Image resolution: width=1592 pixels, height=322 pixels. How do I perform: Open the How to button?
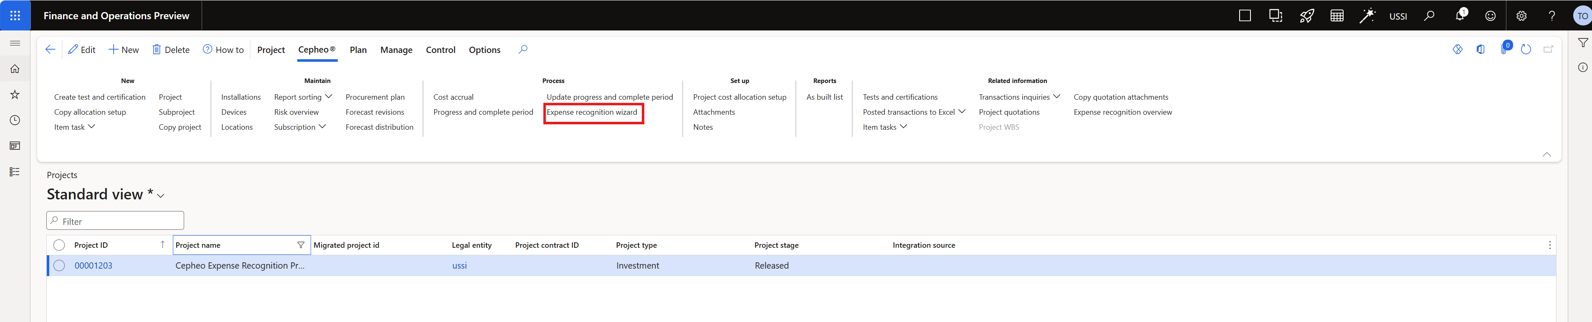(x=223, y=50)
